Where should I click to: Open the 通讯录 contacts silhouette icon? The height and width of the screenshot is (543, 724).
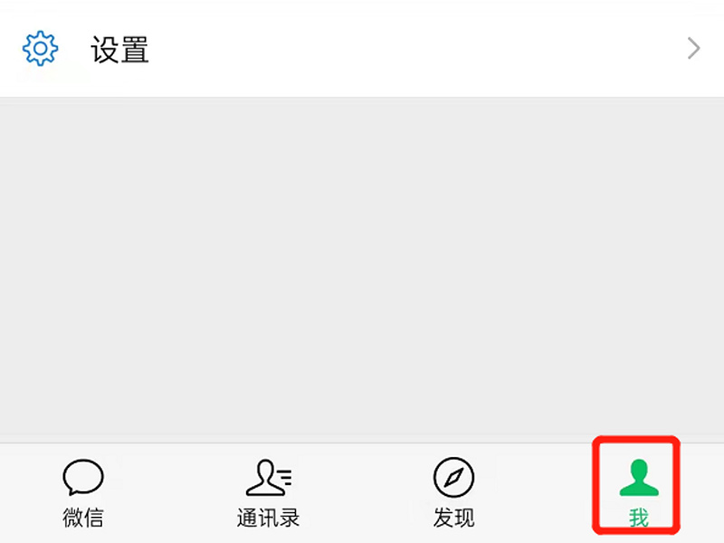tap(269, 477)
